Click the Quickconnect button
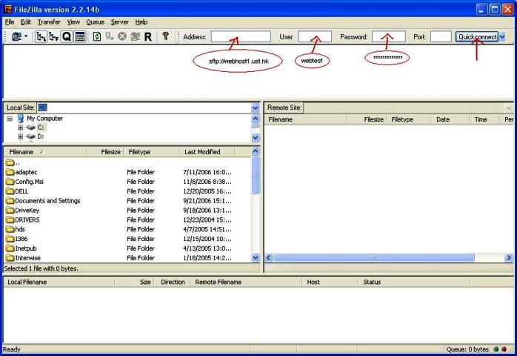Image resolution: width=517 pixels, height=356 pixels. [477, 36]
